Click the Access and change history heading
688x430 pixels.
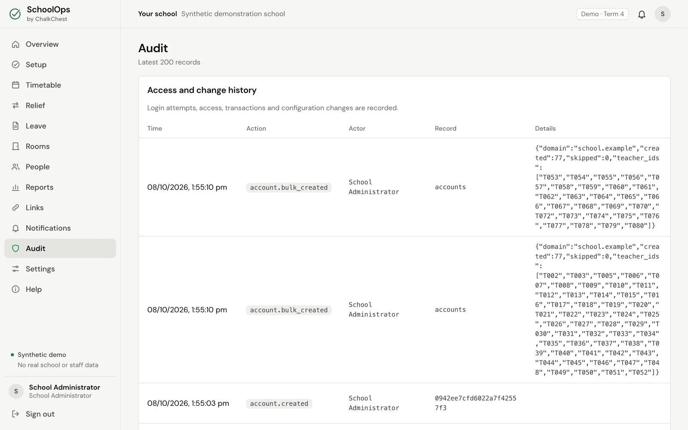point(202,90)
